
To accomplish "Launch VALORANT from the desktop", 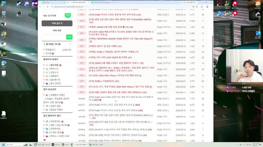I will coord(219,4).
